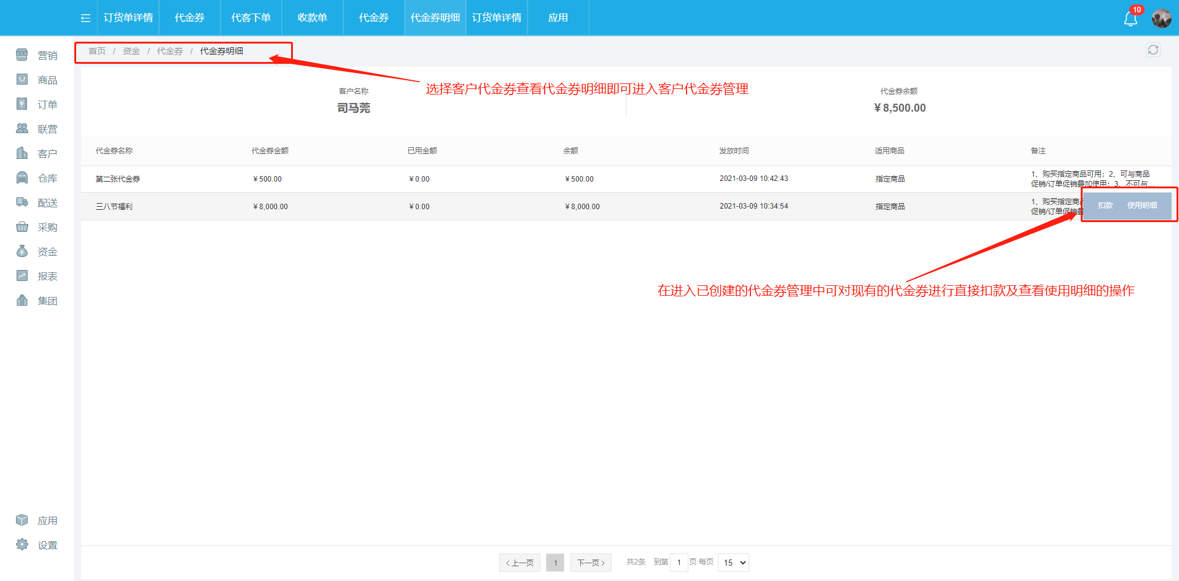Open the 营销 marketing sidebar section

37,55
